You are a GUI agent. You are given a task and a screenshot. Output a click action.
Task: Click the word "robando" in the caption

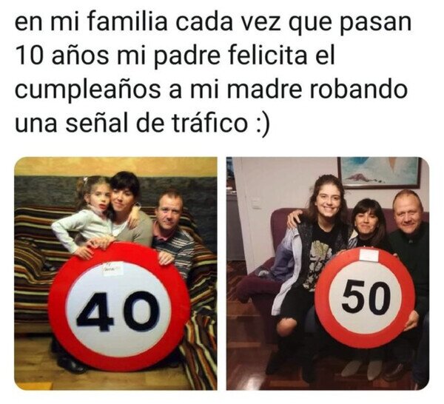358,90
